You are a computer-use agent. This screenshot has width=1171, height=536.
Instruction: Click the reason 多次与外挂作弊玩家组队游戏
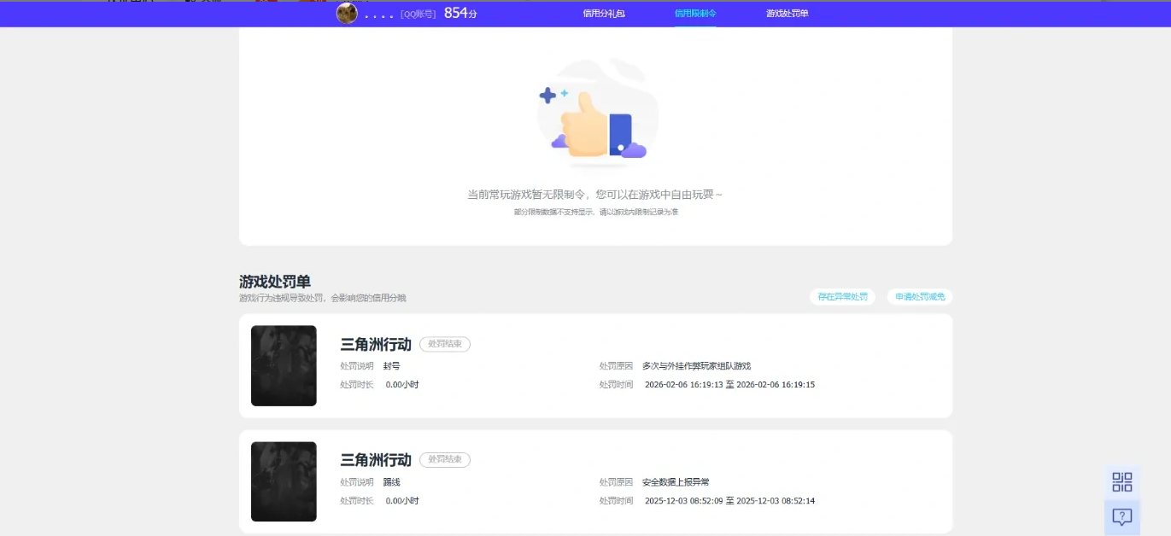coord(696,365)
